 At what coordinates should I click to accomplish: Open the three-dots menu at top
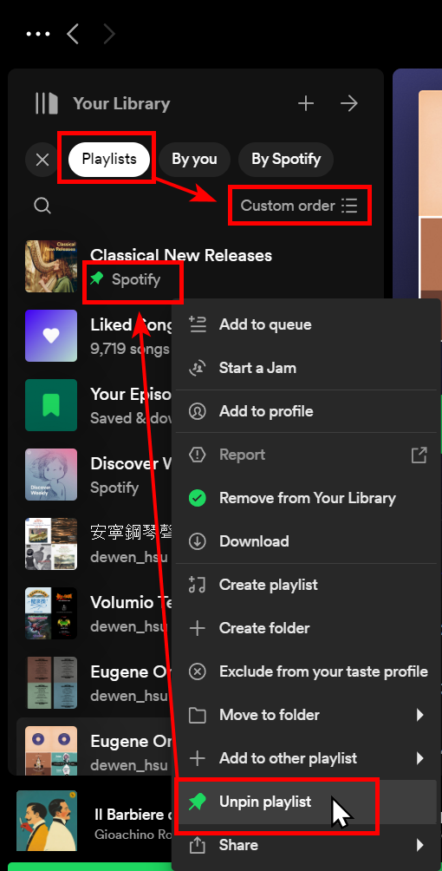(38, 34)
